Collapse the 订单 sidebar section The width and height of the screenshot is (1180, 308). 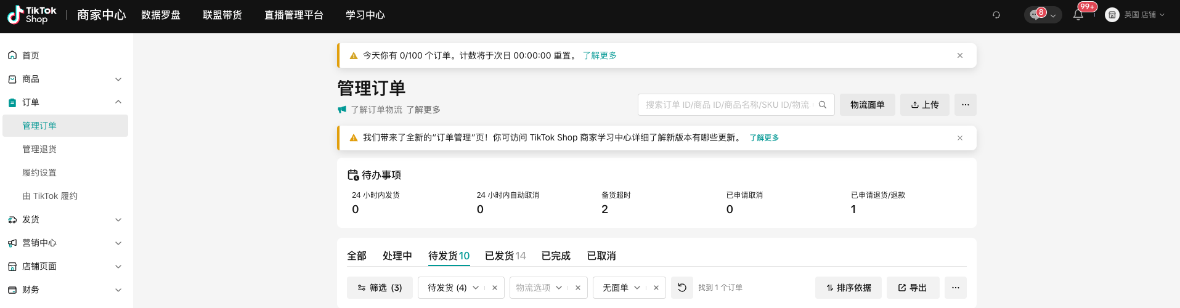[118, 102]
